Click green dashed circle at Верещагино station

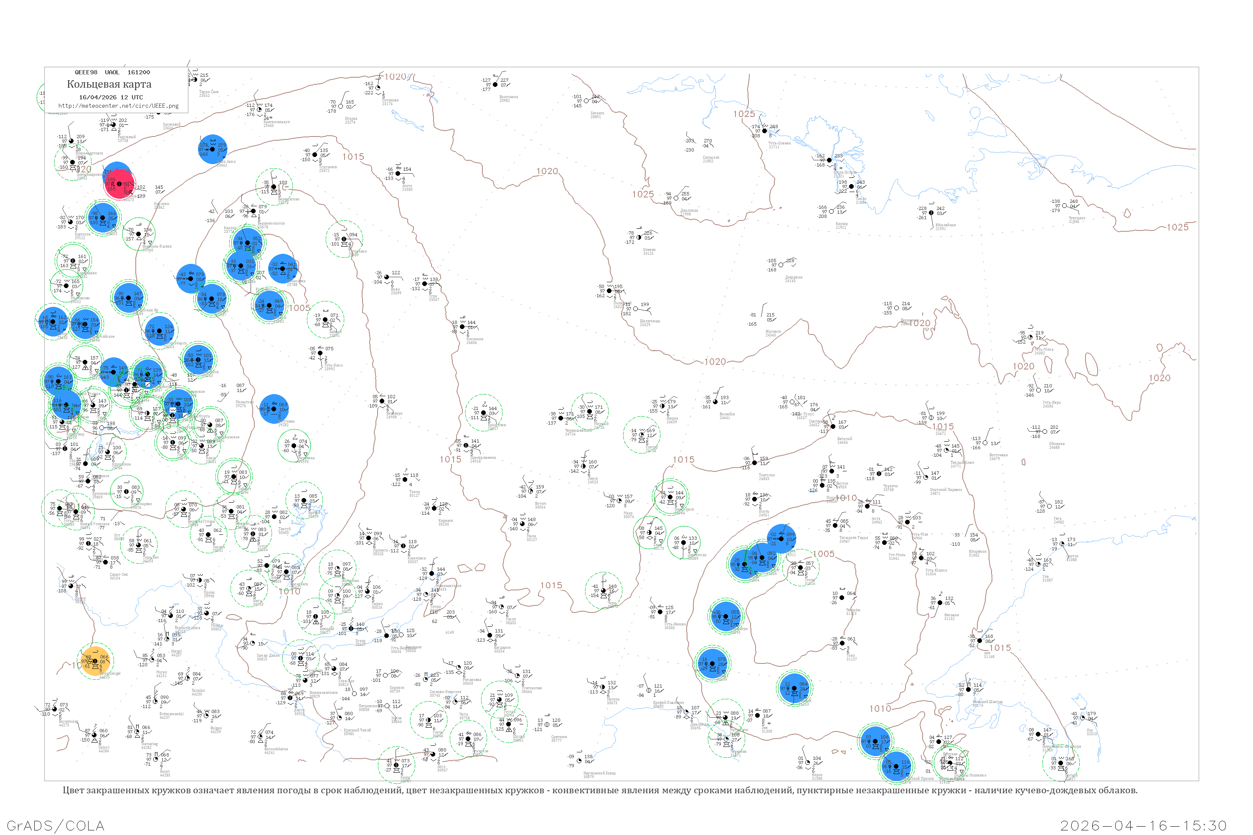click(x=274, y=187)
